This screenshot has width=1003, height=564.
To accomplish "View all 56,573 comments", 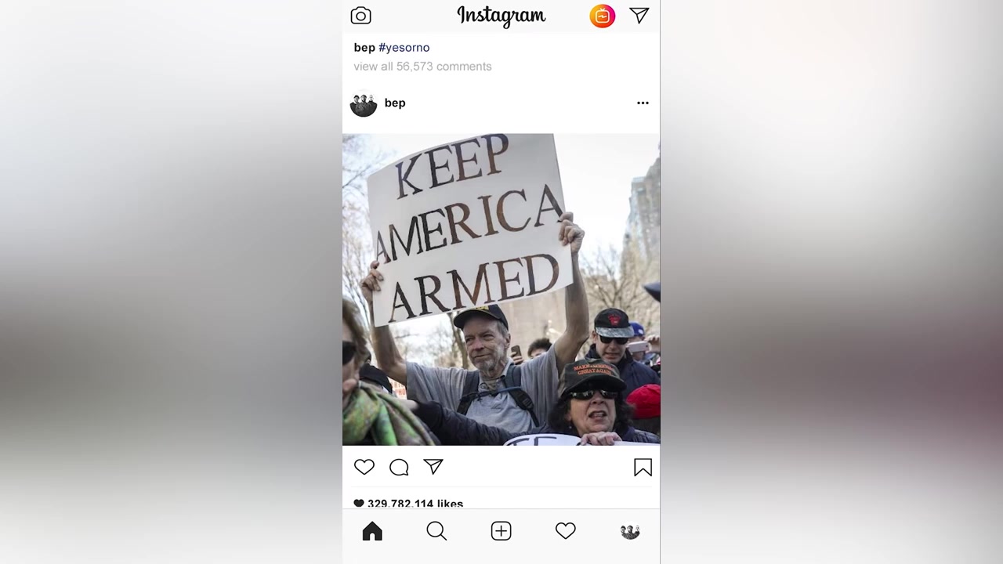I will click(x=422, y=67).
